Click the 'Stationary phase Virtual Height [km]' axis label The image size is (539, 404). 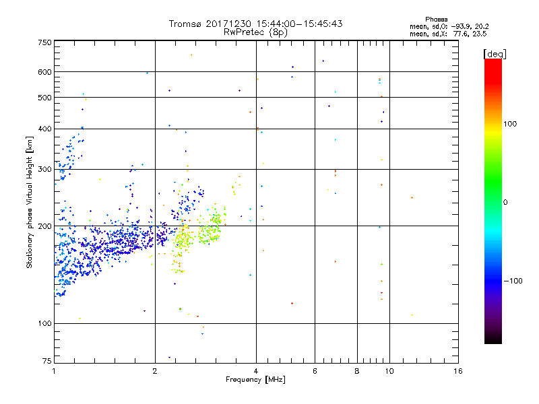point(30,202)
